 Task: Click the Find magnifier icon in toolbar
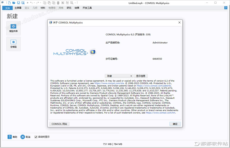pyautogui.click(x=72, y=3)
